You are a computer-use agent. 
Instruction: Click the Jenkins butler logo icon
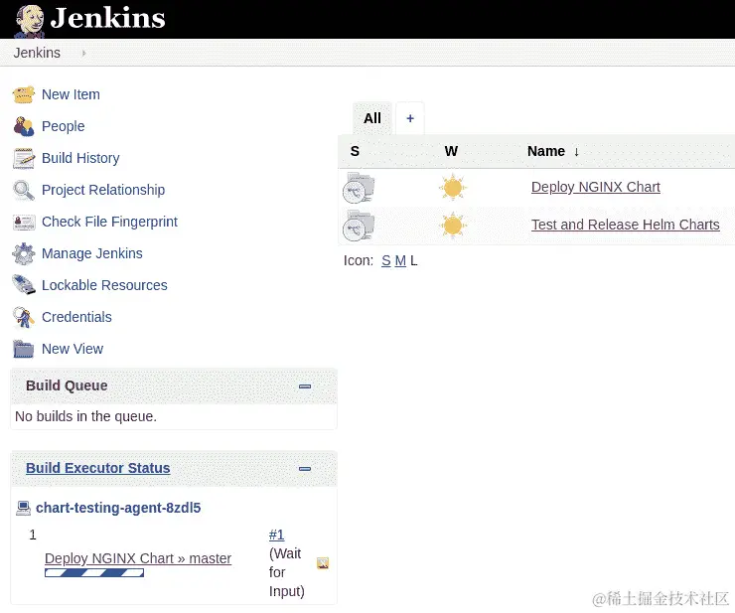(30, 20)
